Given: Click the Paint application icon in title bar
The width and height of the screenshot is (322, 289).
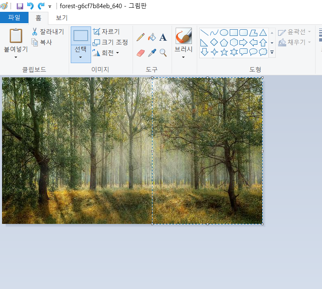Looking at the screenshot, I should (x=4, y=6).
